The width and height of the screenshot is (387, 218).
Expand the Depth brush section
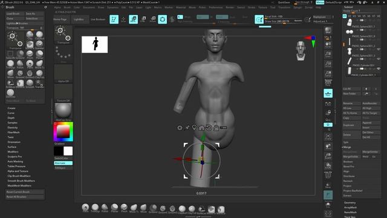(x=11, y=118)
